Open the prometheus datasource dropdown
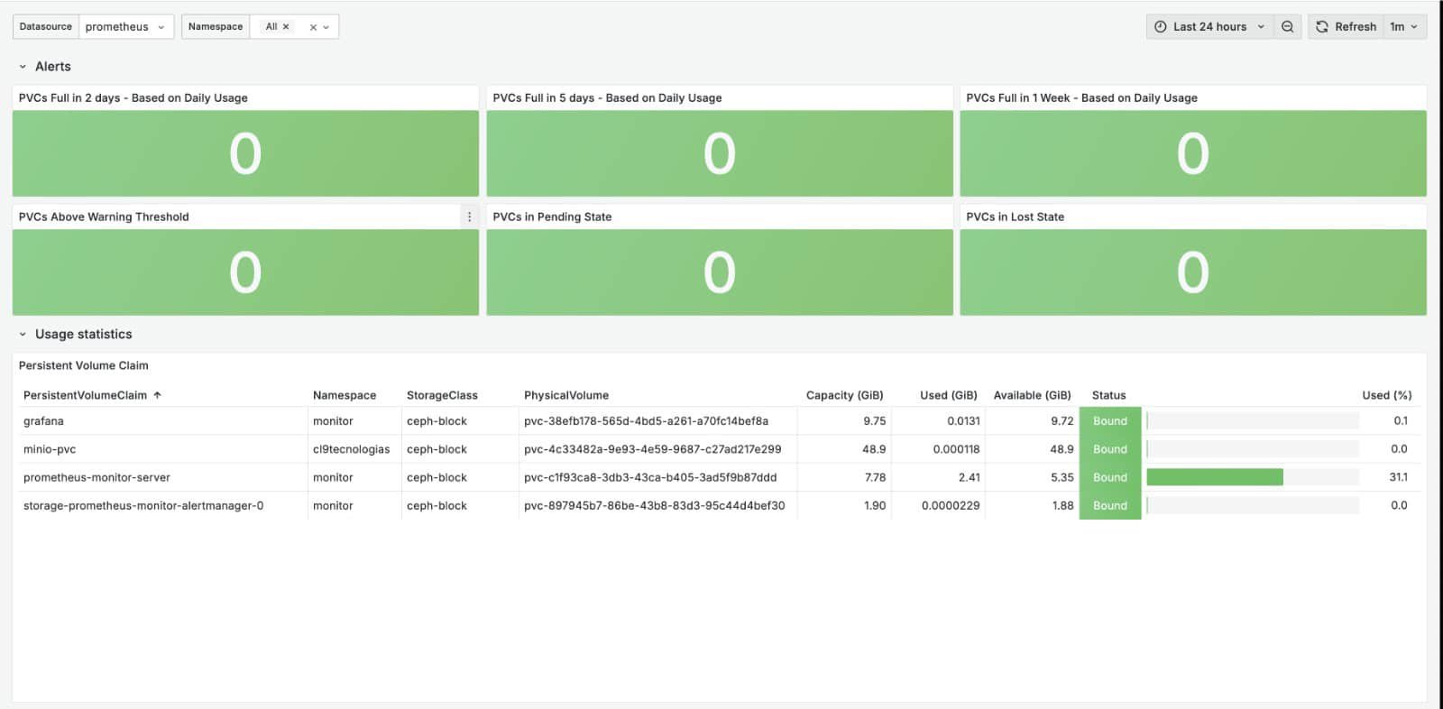Screen dimensions: 1443x709 (125, 27)
